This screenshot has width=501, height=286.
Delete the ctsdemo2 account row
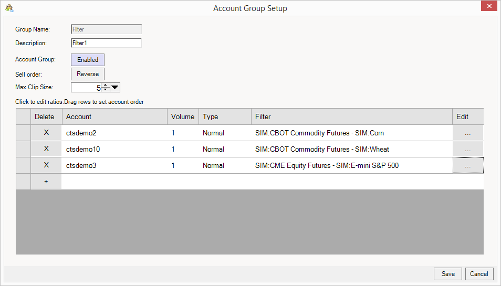[x=46, y=133]
